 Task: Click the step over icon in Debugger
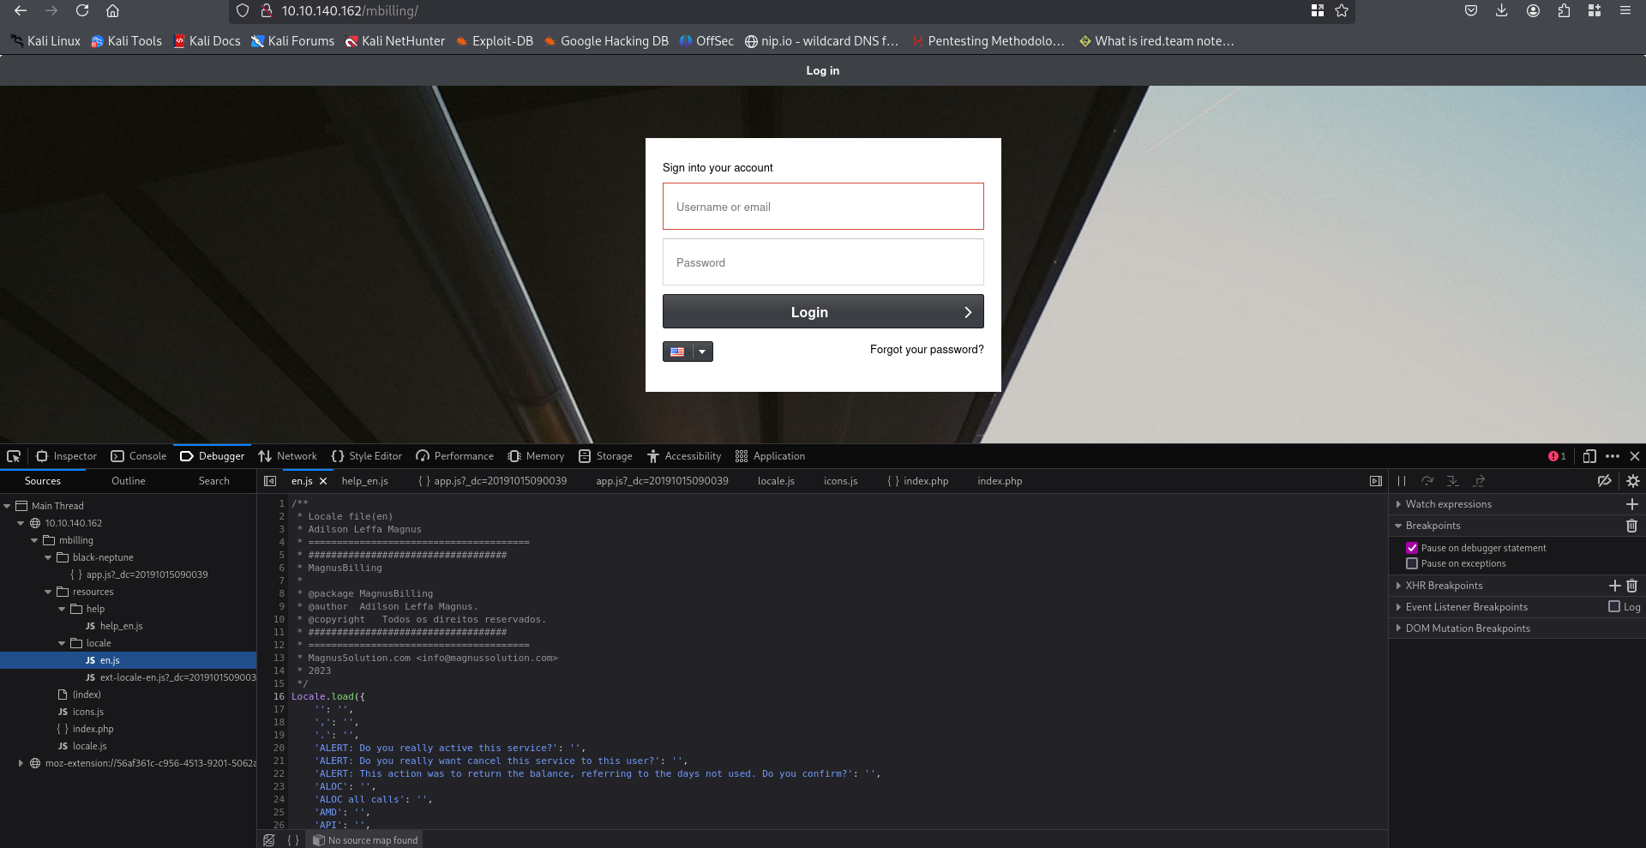coord(1427,481)
